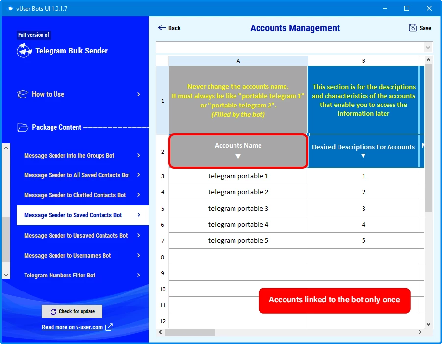Image resolution: width=442 pixels, height=344 pixels.
Task: Click the 'This section is for the descriptions' cell
Action: pyautogui.click(x=364, y=101)
